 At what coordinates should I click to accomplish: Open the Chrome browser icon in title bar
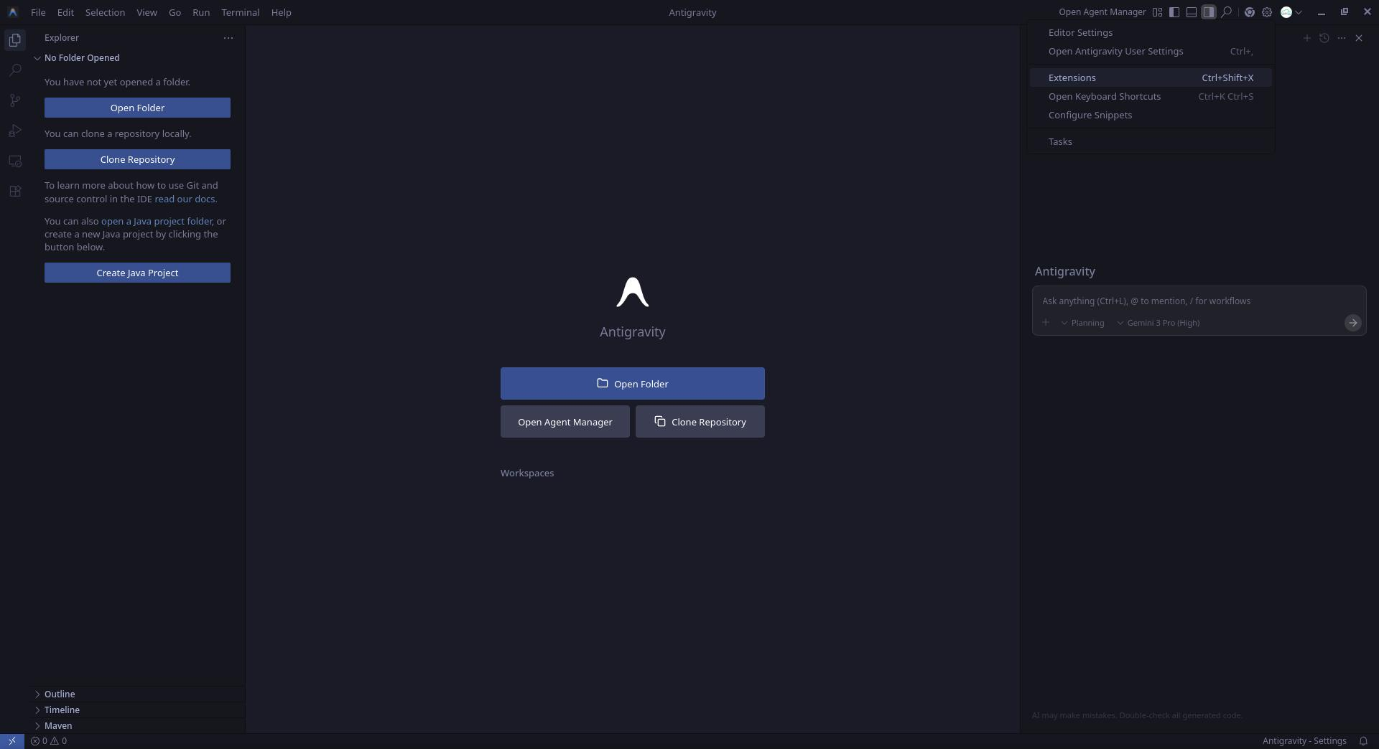1250,12
